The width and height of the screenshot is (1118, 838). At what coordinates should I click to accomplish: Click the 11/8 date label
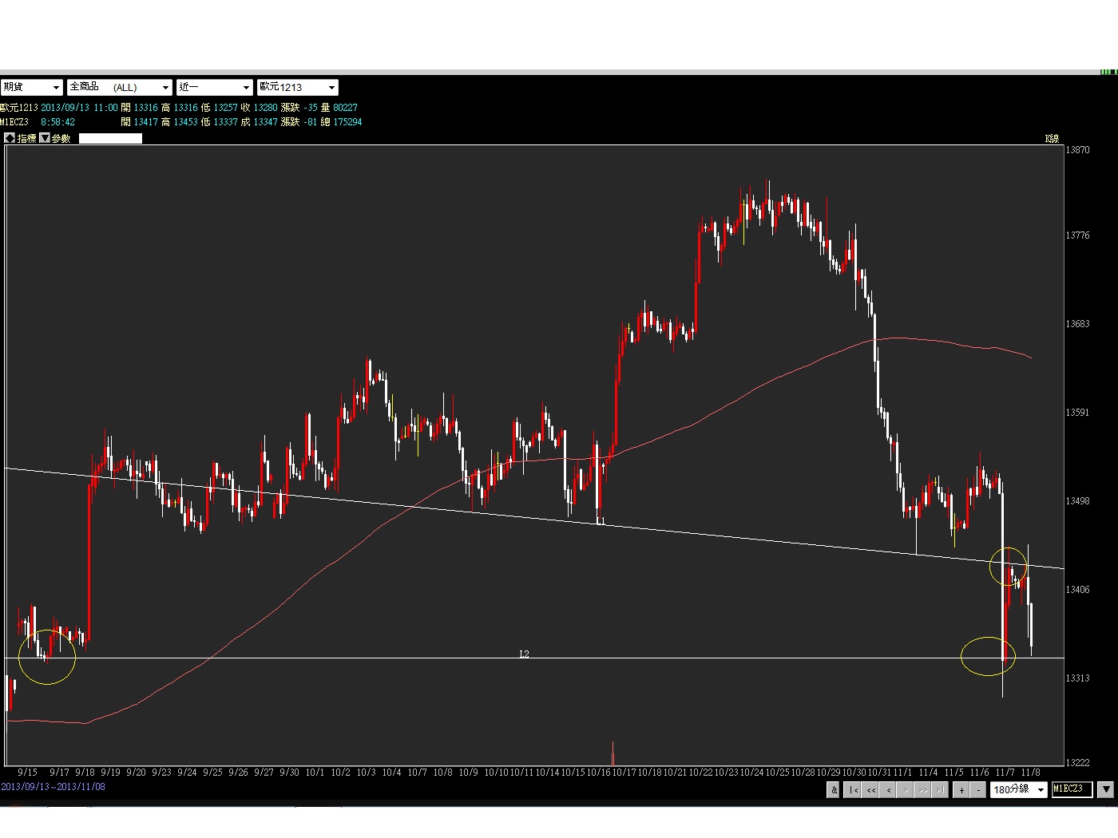pos(1030,773)
